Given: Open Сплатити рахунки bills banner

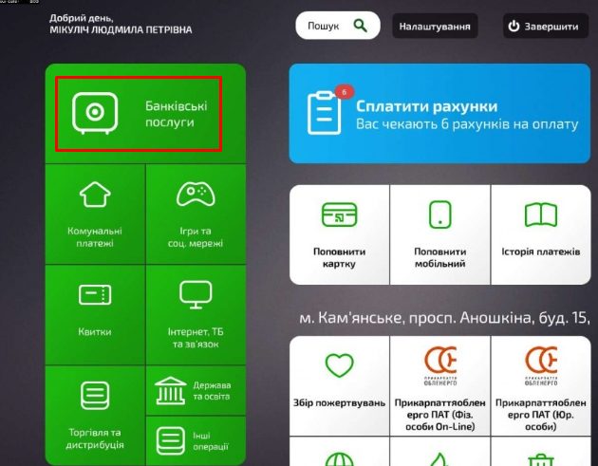Looking at the screenshot, I should (x=439, y=114).
